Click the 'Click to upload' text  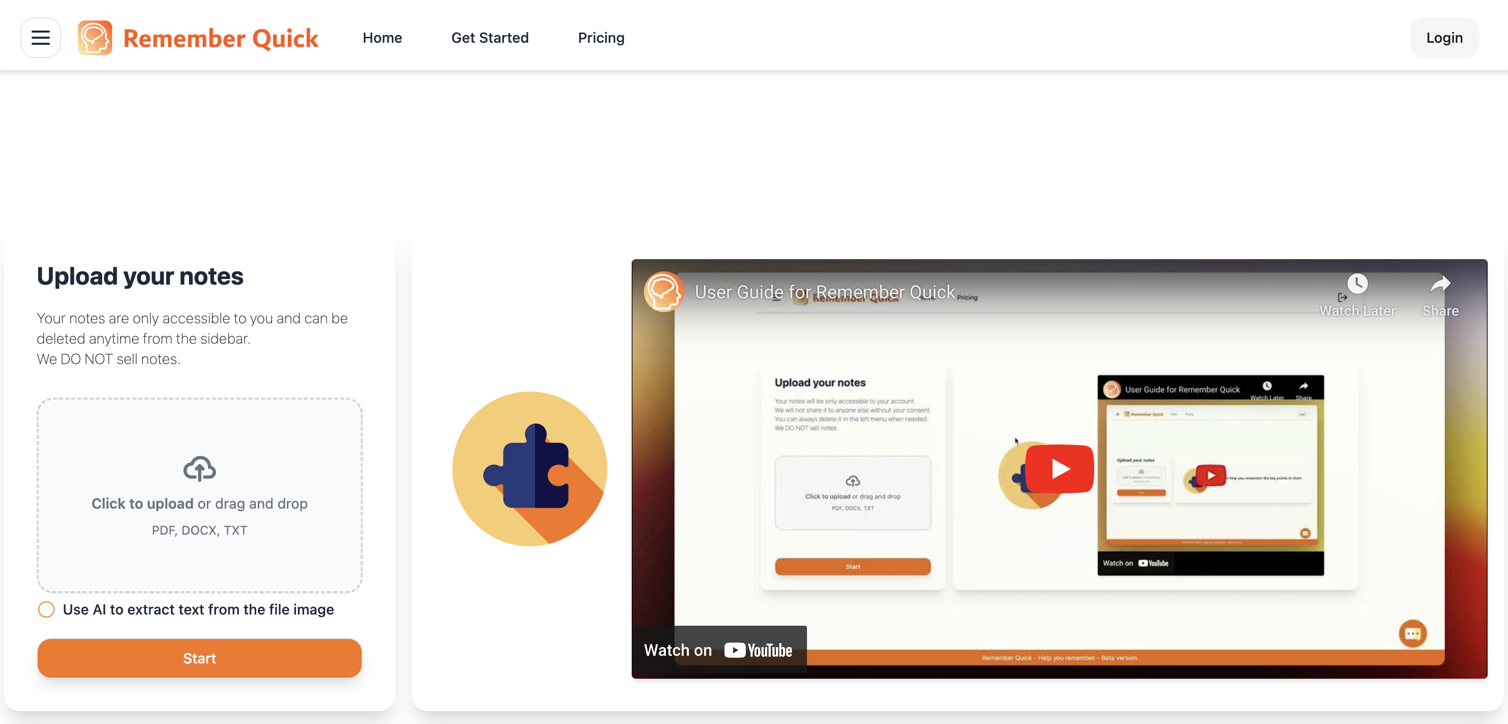pos(142,504)
